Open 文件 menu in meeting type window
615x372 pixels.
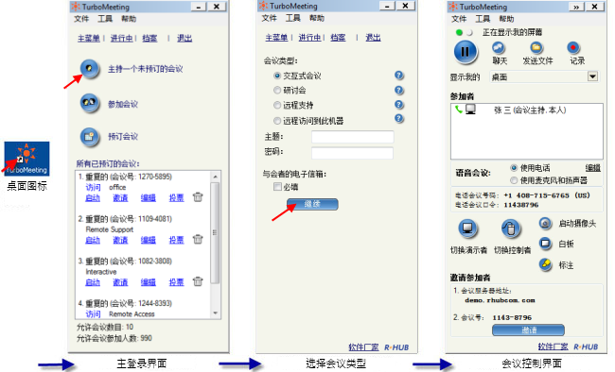(x=269, y=18)
